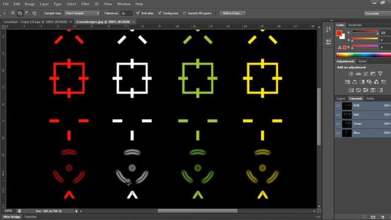Add a Curves adjustment
The height and width of the screenshot is (220, 391).
click(365, 73)
